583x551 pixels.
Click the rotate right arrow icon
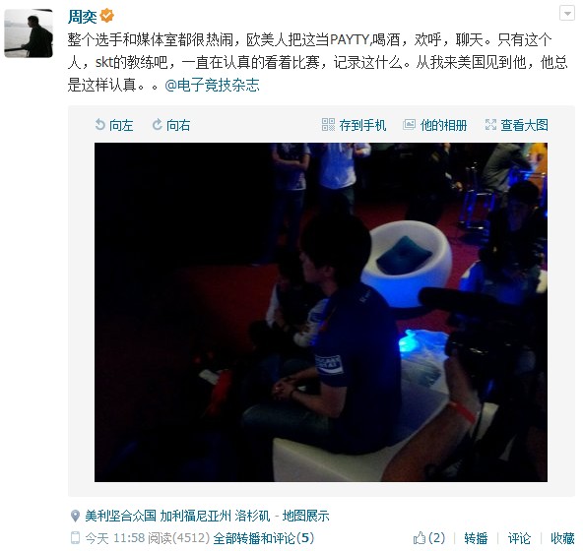(x=158, y=125)
